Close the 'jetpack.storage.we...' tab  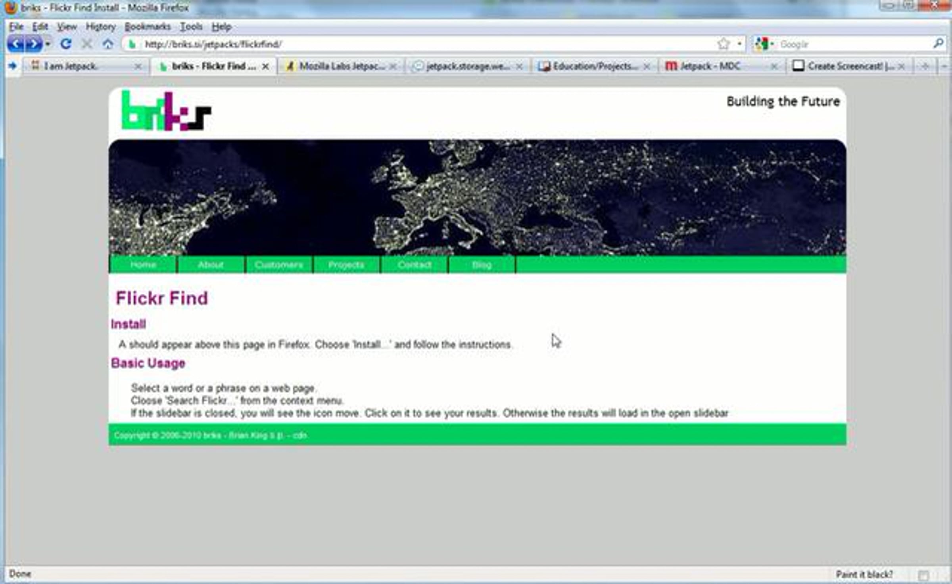(x=519, y=67)
